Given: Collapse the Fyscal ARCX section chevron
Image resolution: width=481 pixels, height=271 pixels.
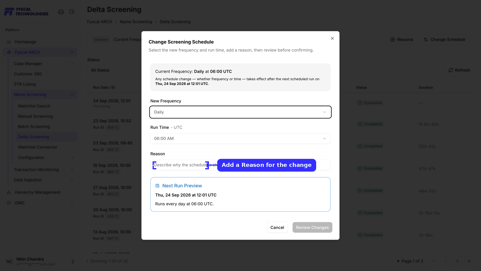Looking at the screenshot, I should 72,52.
